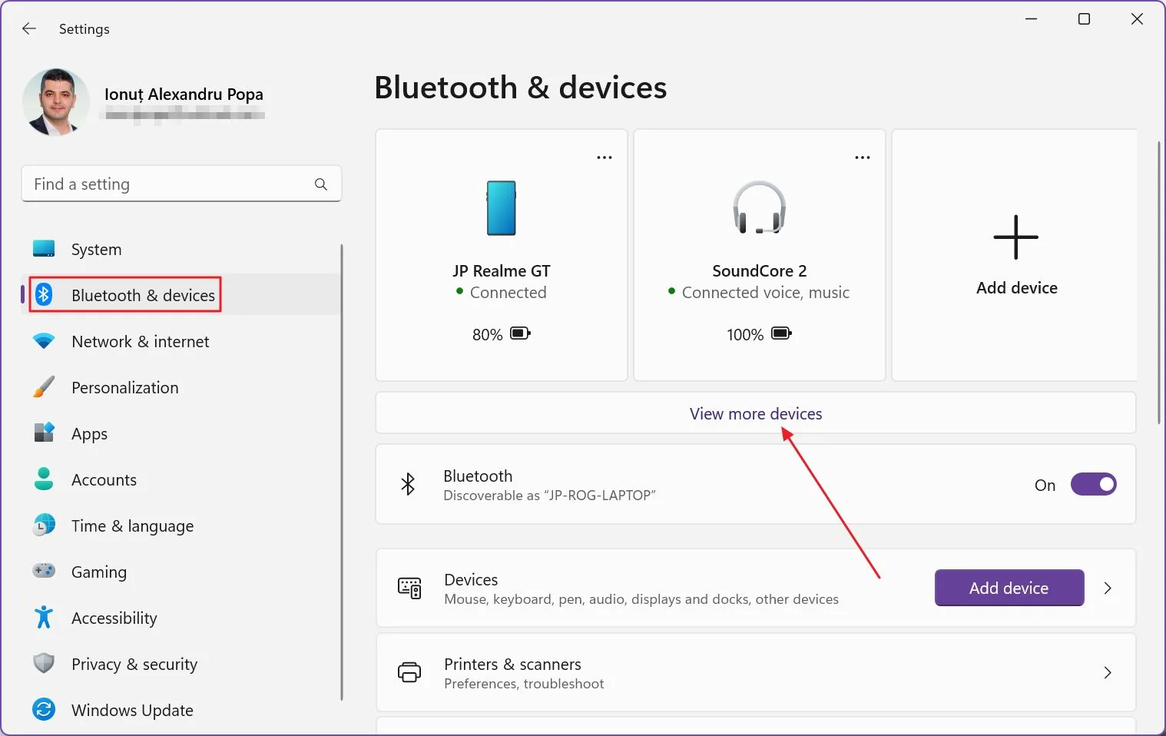Click the Privacy & security shield icon
Screen dimensions: 1166x736
(x=44, y=663)
